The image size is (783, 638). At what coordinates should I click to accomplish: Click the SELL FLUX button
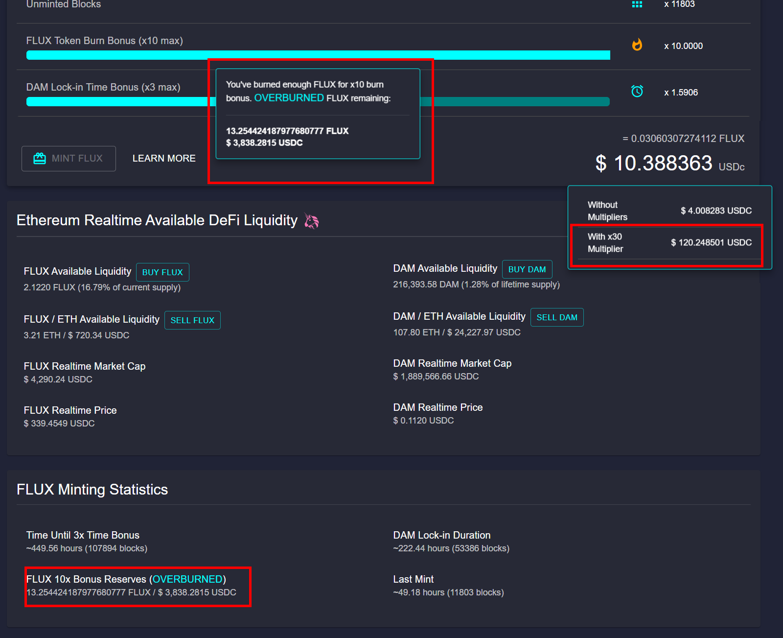tap(192, 320)
